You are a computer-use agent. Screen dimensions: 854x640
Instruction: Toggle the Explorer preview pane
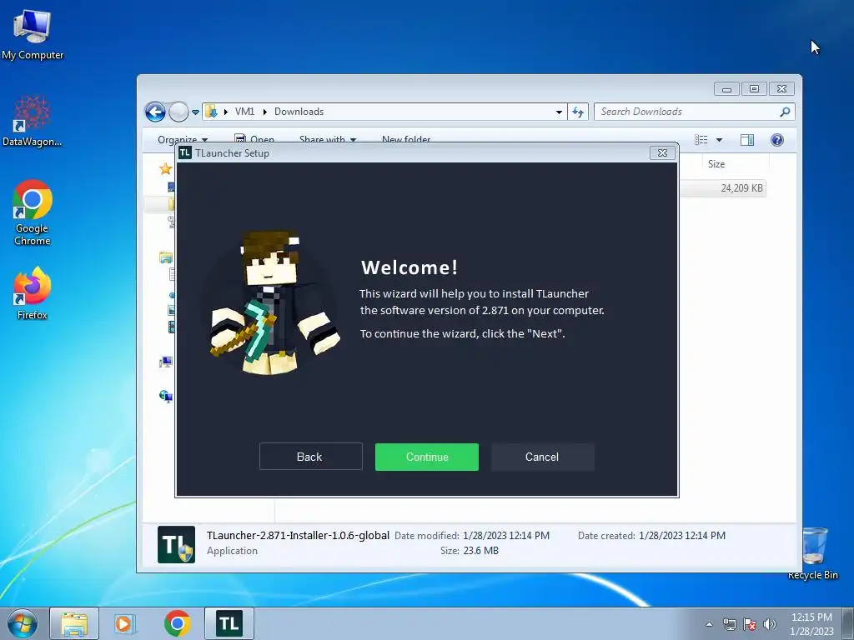point(747,140)
